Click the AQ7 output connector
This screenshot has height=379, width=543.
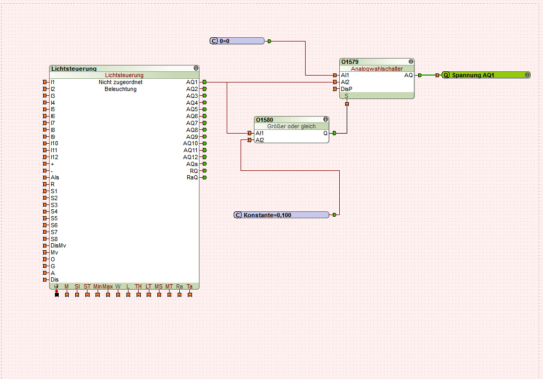pos(205,123)
